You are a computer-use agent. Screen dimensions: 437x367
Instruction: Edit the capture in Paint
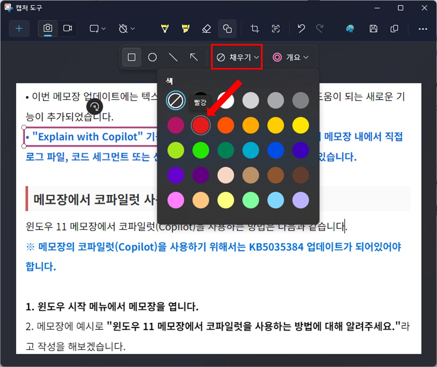coord(350,29)
